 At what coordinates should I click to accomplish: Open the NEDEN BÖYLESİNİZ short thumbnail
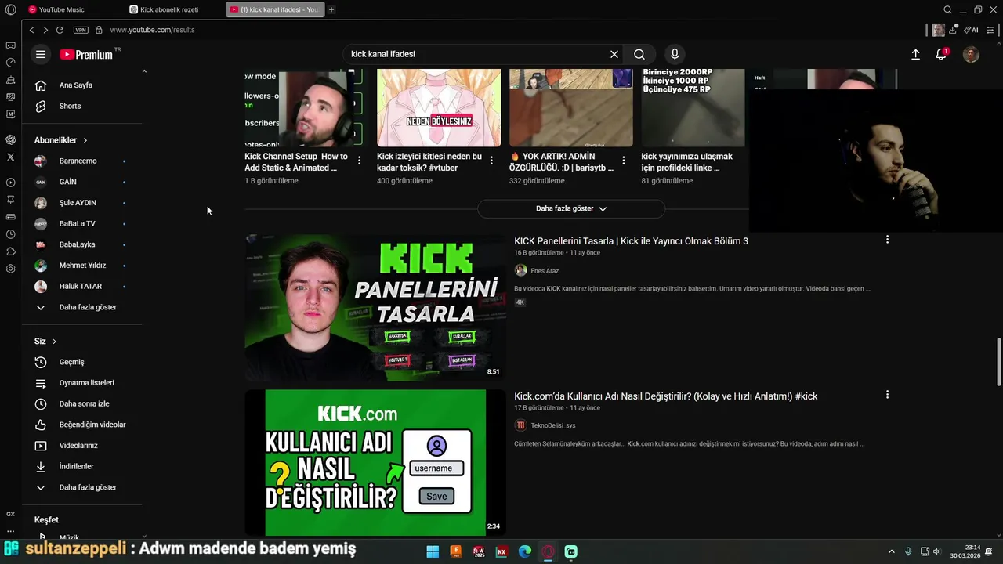click(439, 107)
